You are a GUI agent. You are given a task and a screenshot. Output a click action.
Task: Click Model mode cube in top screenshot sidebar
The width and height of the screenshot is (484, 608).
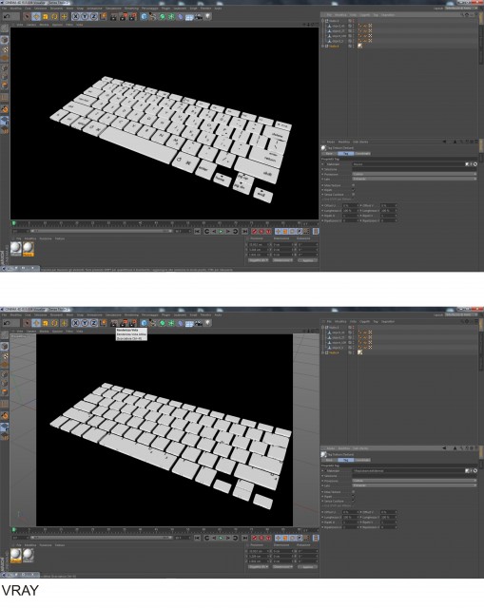coord(4,40)
